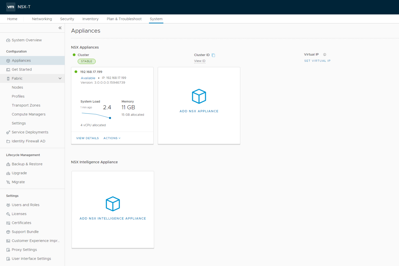Copy the Cluster ID using copy icon
This screenshot has height=266, width=399.
[213, 55]
